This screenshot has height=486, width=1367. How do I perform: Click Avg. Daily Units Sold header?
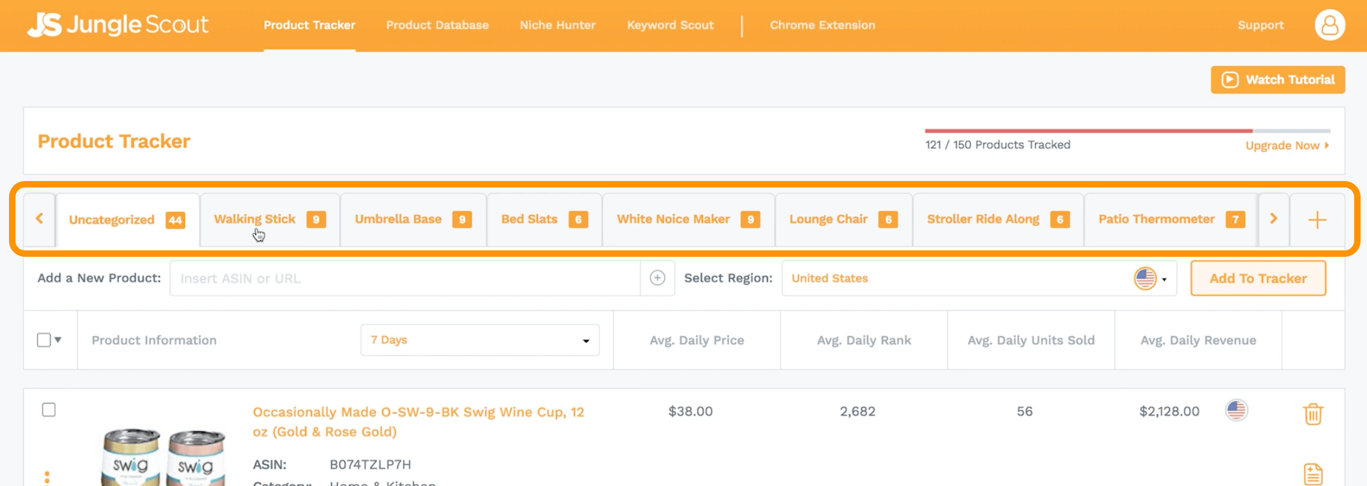pyautogui.click(x=1031, y=340)
